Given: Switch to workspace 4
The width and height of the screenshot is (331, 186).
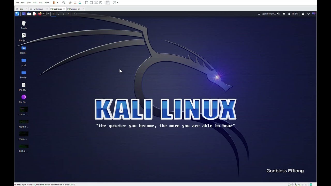Looking at the screenshot, I should [69, 14].
